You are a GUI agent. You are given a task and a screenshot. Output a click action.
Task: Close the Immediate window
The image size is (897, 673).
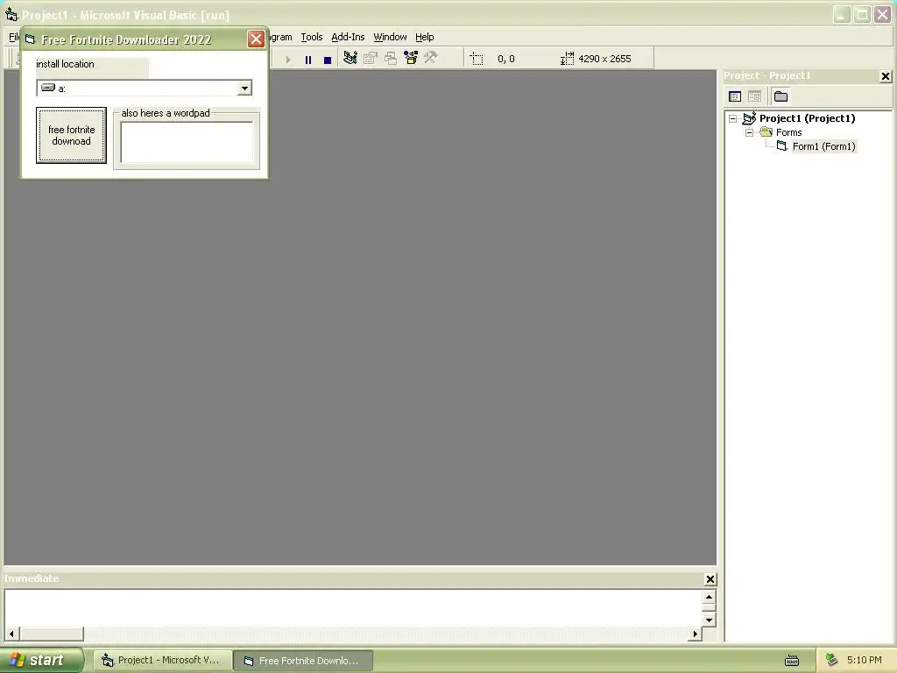tap(710, 579)
